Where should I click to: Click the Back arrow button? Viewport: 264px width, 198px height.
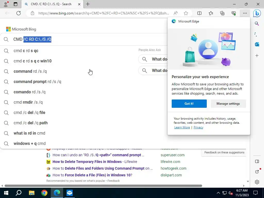click(x=7, y=13)
